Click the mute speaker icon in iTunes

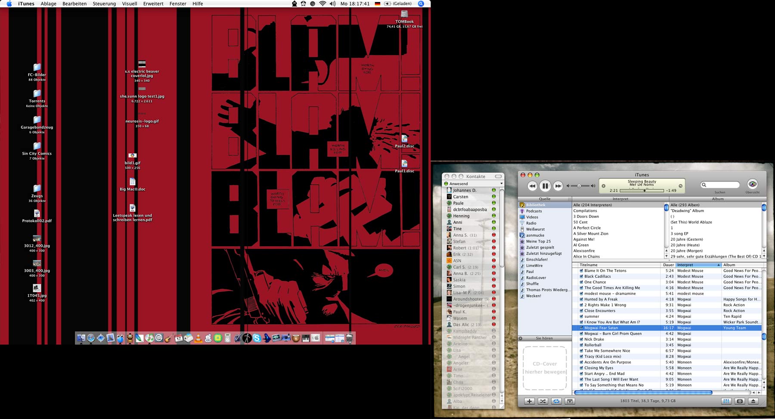[568, 186]
